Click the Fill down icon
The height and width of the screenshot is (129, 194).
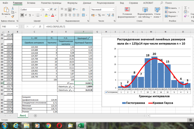[x=185, y=12]
